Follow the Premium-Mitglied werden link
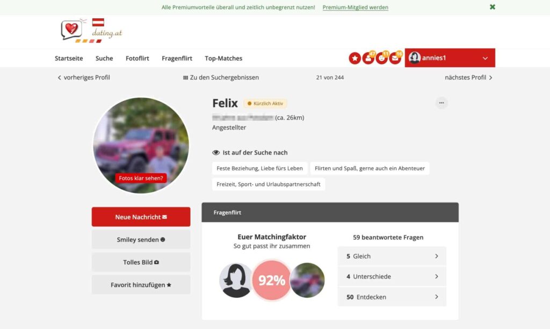550x329 pixels. point(356,8)
